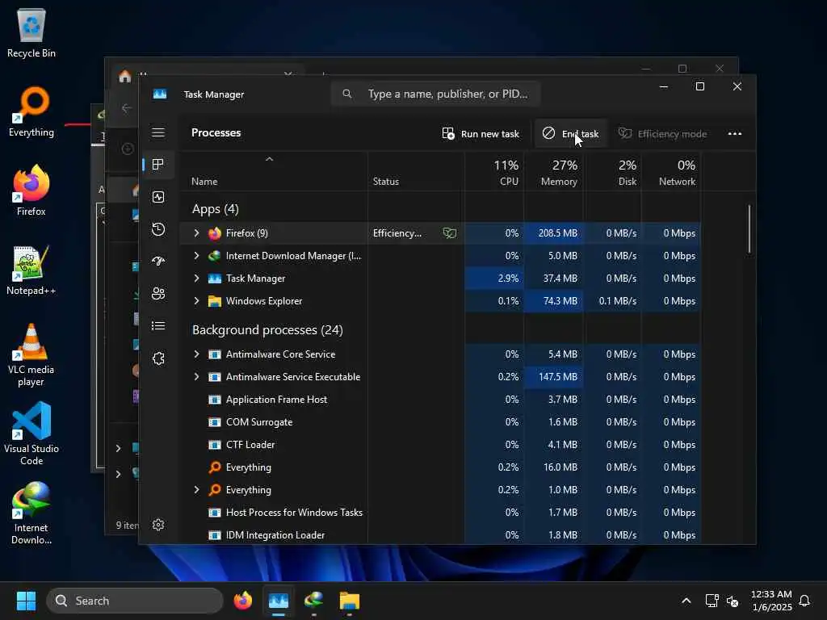Click Task Manager icon in the taskbar
Image resolution: width=827 pixels, height=620 pixels.
(x=279, y=601)
